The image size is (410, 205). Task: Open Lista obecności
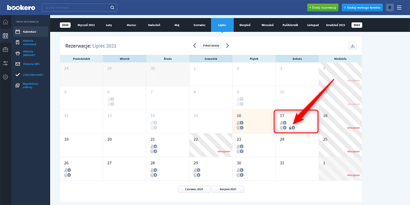point(33,75)
